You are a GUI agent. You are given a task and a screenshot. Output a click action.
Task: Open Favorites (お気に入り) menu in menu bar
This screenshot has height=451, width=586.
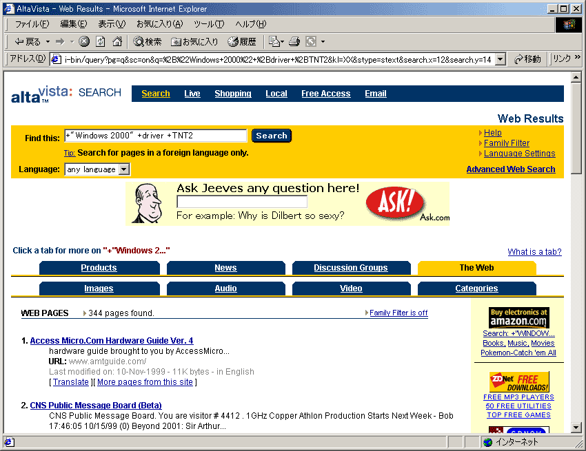point(159,24)
